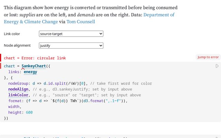Screen dimensions: 221x138
Task: Click the energy variable reference
Action: [x=30, y=72]
